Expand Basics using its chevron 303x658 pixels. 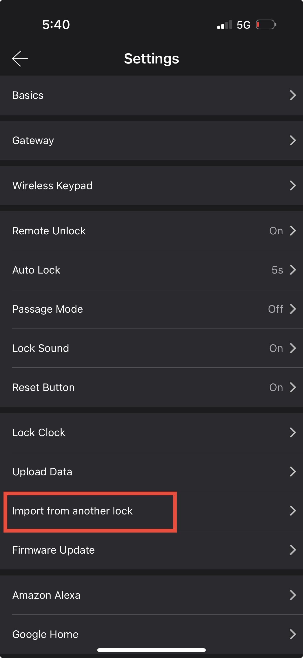(x=293, y=95)
